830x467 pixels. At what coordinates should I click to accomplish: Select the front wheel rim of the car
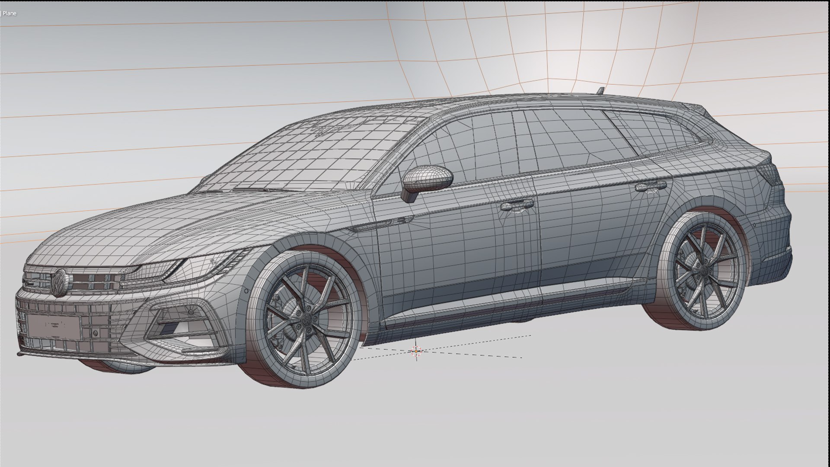tap(307, 319)
